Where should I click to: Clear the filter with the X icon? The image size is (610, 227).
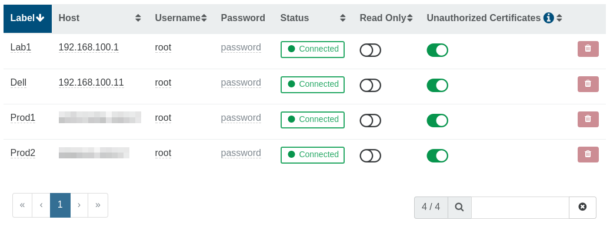click(x=582, y=207)
